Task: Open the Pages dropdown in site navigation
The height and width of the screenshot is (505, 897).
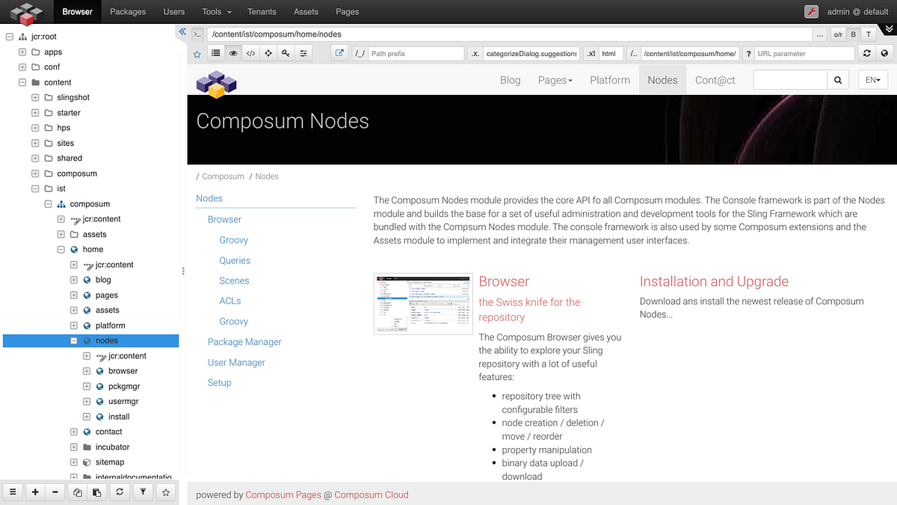Action: 555,79
